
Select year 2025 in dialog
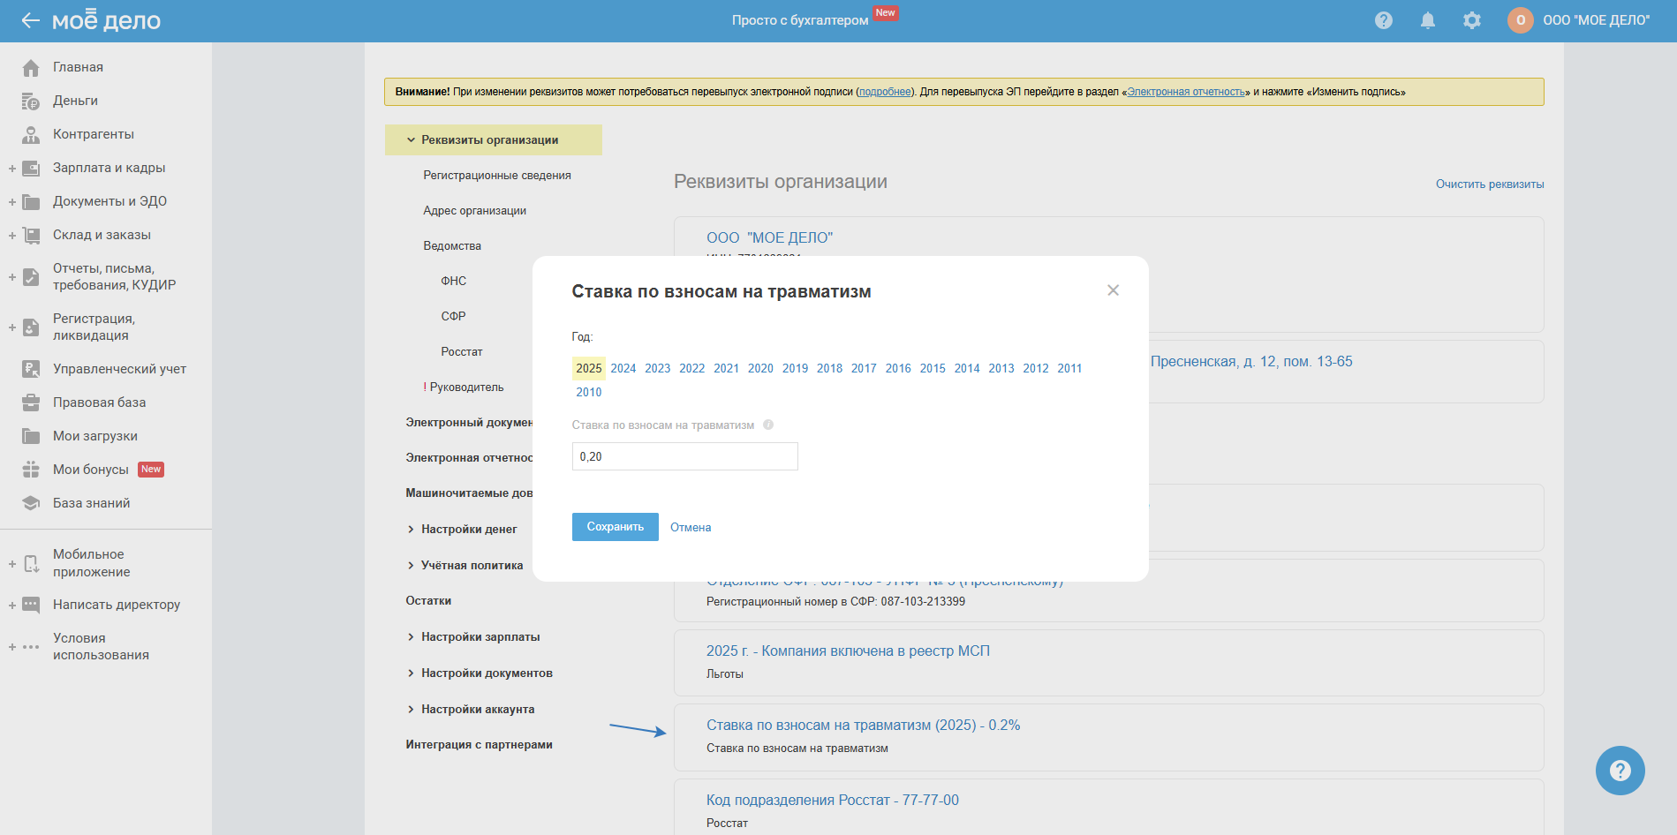coord(589,368)
